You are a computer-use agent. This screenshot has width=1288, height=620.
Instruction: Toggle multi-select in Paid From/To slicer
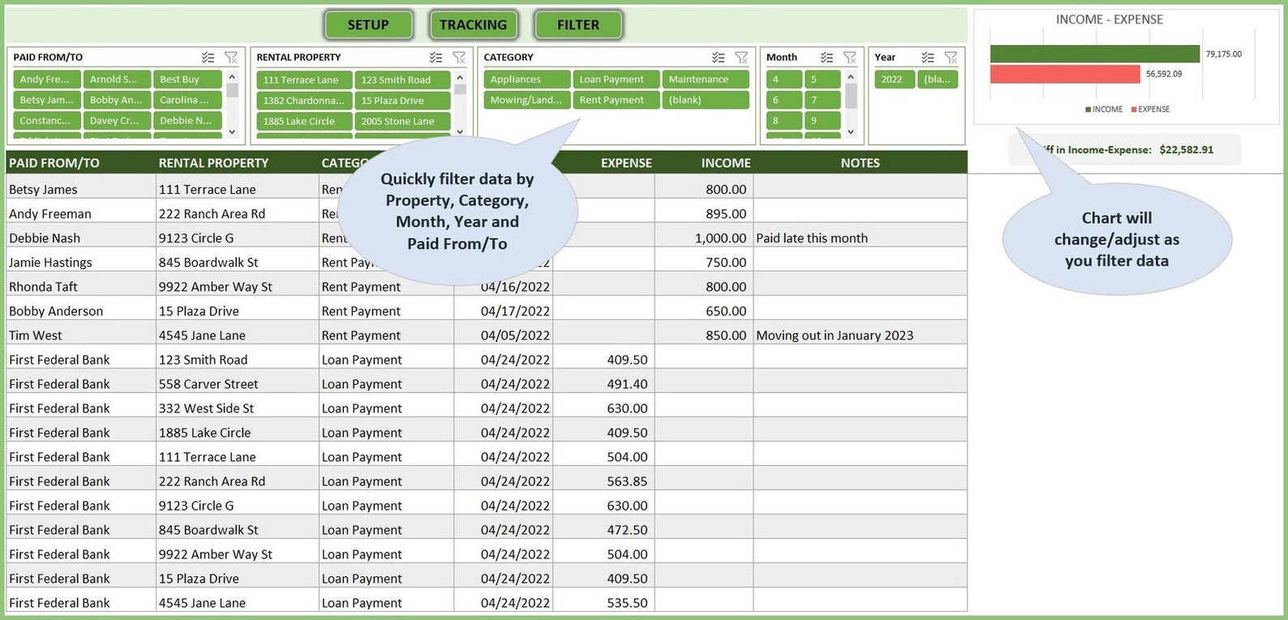pos(208,58)
